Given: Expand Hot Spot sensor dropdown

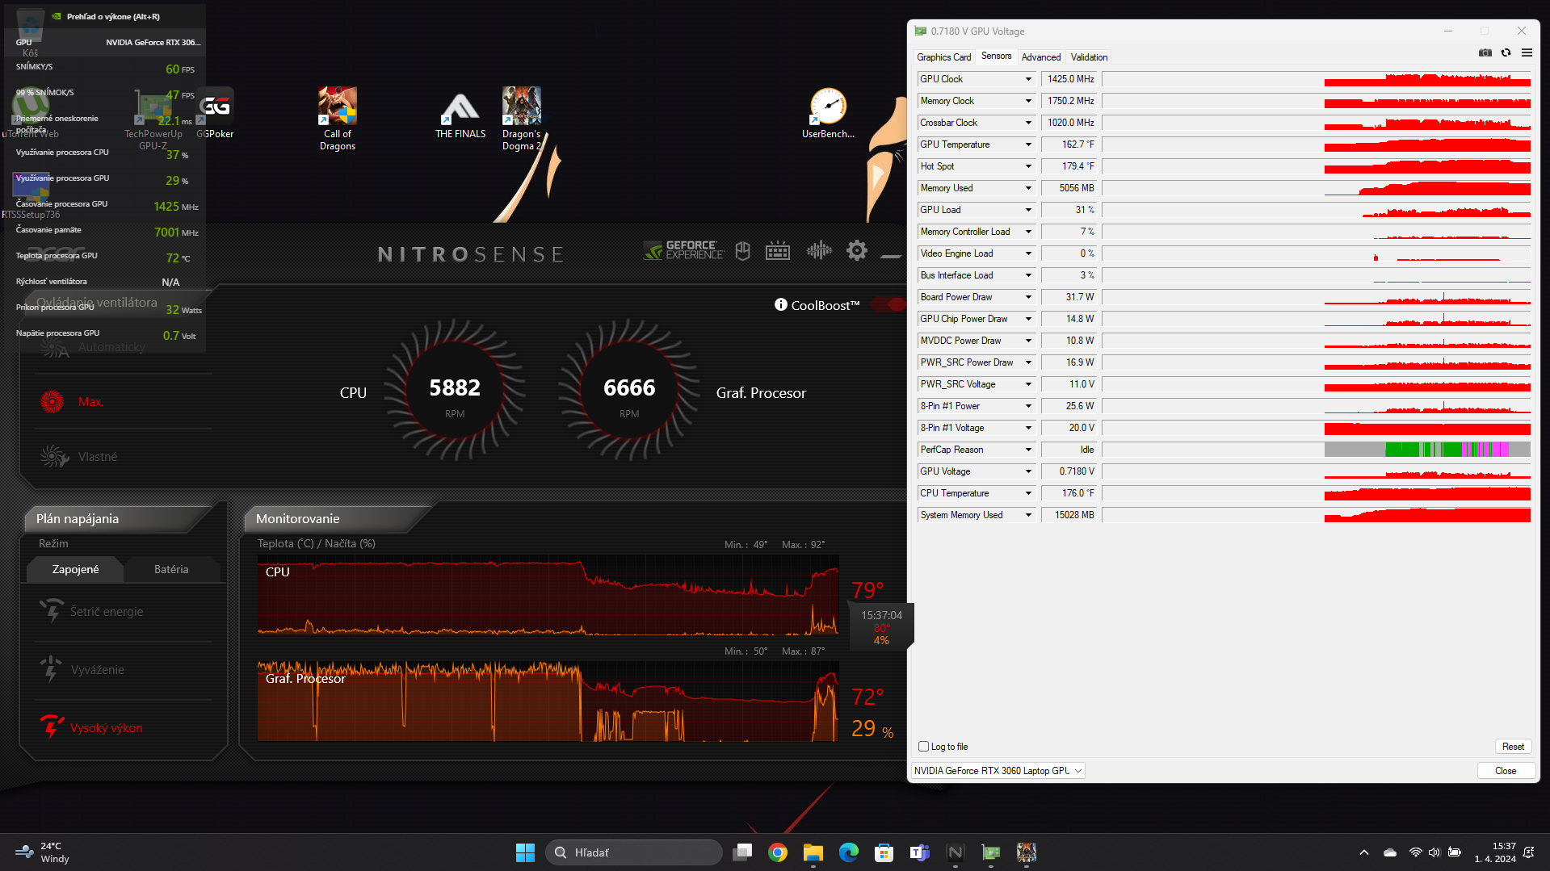Looking at the screenshot, I should tap(1028, 166).
